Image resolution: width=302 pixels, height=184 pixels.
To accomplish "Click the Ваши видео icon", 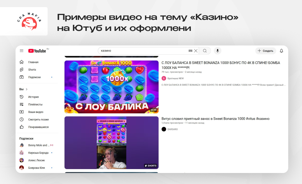I will [22, 112].
